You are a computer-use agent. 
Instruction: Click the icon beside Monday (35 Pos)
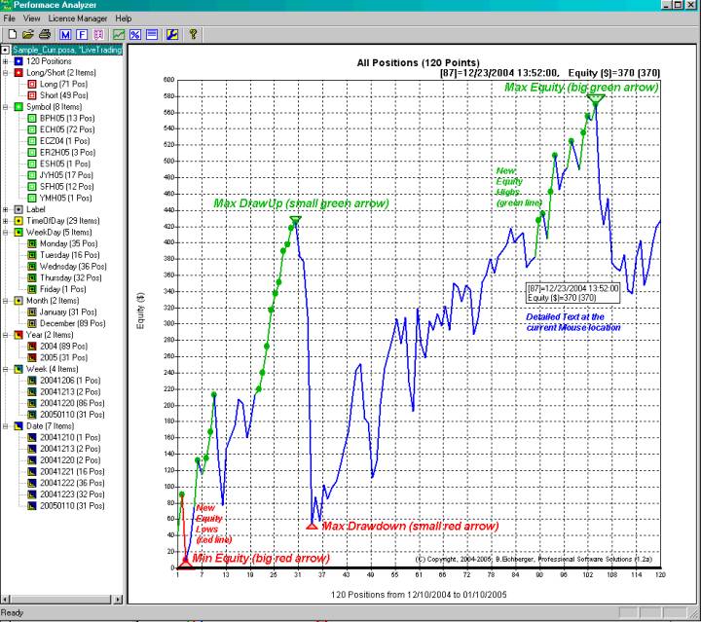pyautogui.click(x=32, y=243)
